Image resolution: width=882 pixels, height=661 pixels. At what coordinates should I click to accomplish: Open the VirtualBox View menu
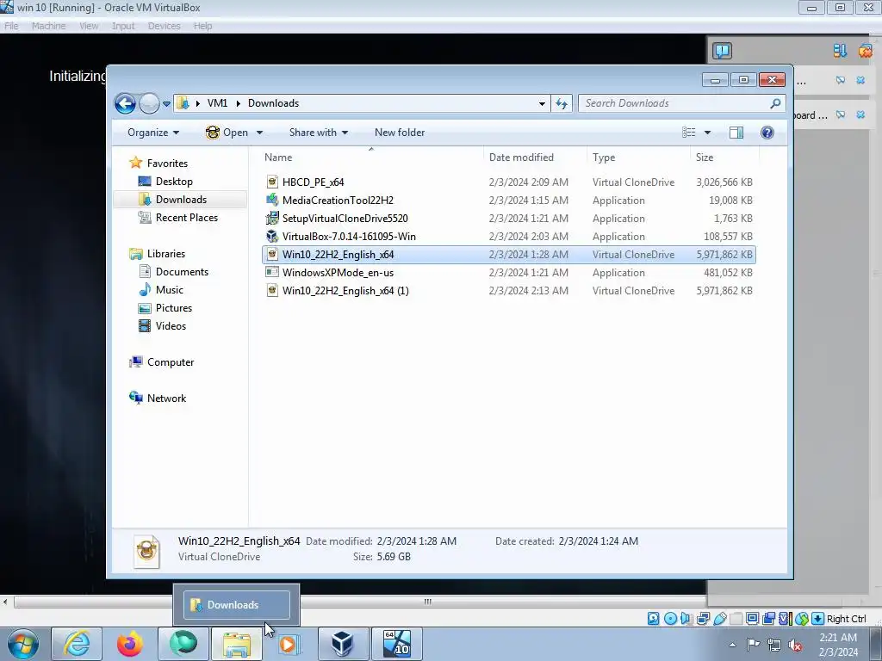89,26
